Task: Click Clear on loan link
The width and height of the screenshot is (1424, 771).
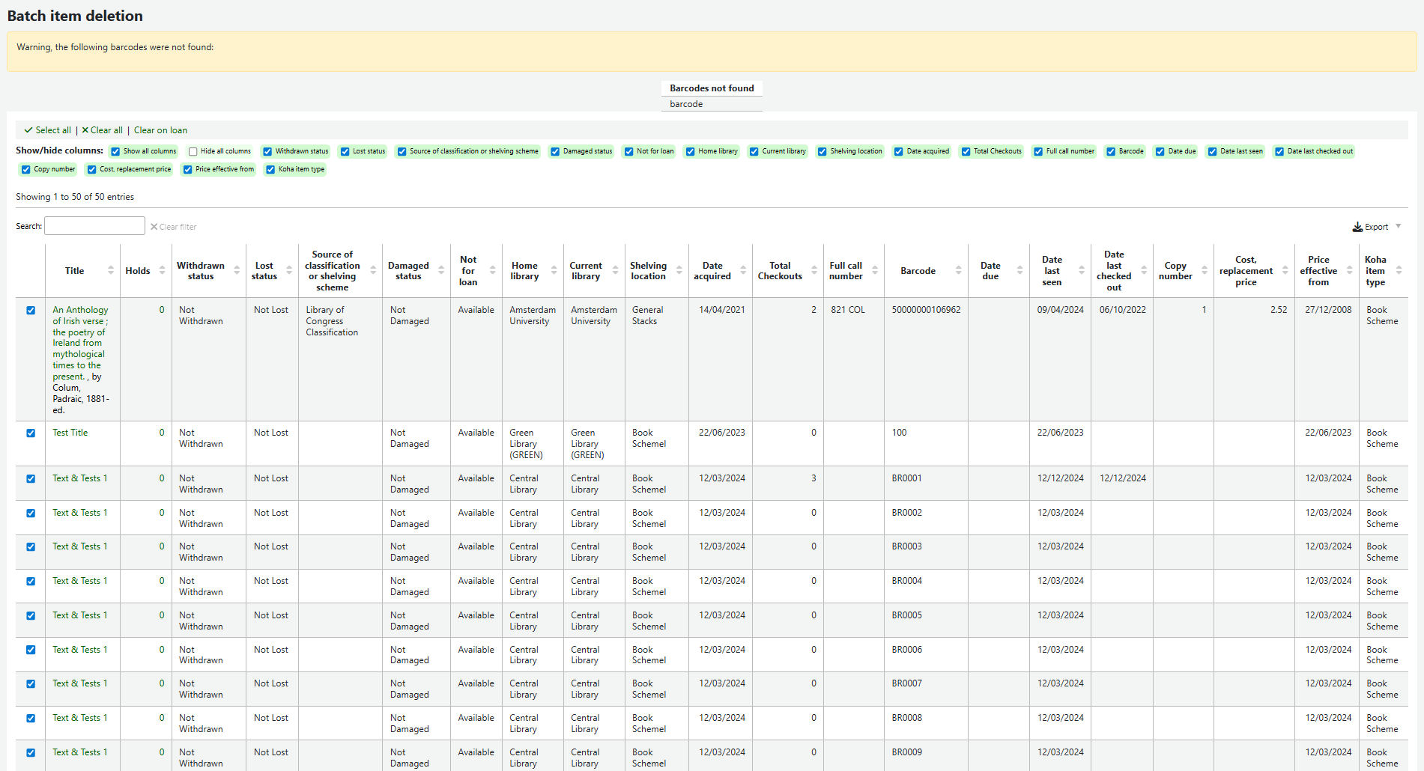Action: click(160, 130)
